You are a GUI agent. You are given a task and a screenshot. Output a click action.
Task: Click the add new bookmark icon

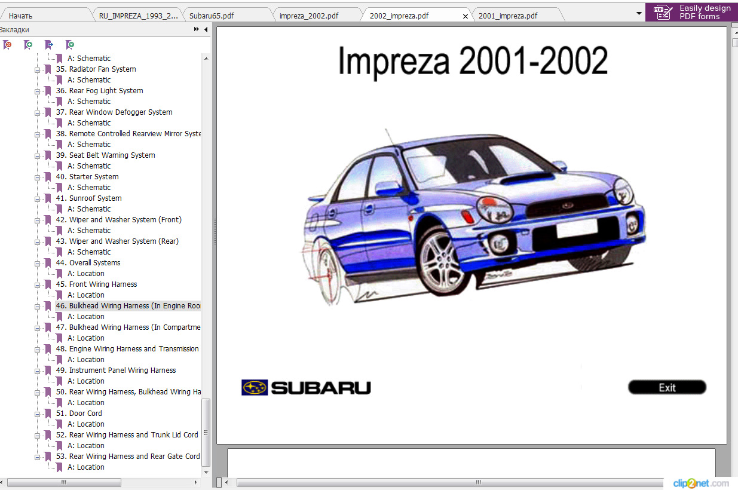point(27,45)
